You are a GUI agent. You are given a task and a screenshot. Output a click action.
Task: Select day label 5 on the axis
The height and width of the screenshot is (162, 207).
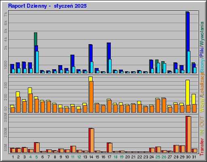click(36, 157)
